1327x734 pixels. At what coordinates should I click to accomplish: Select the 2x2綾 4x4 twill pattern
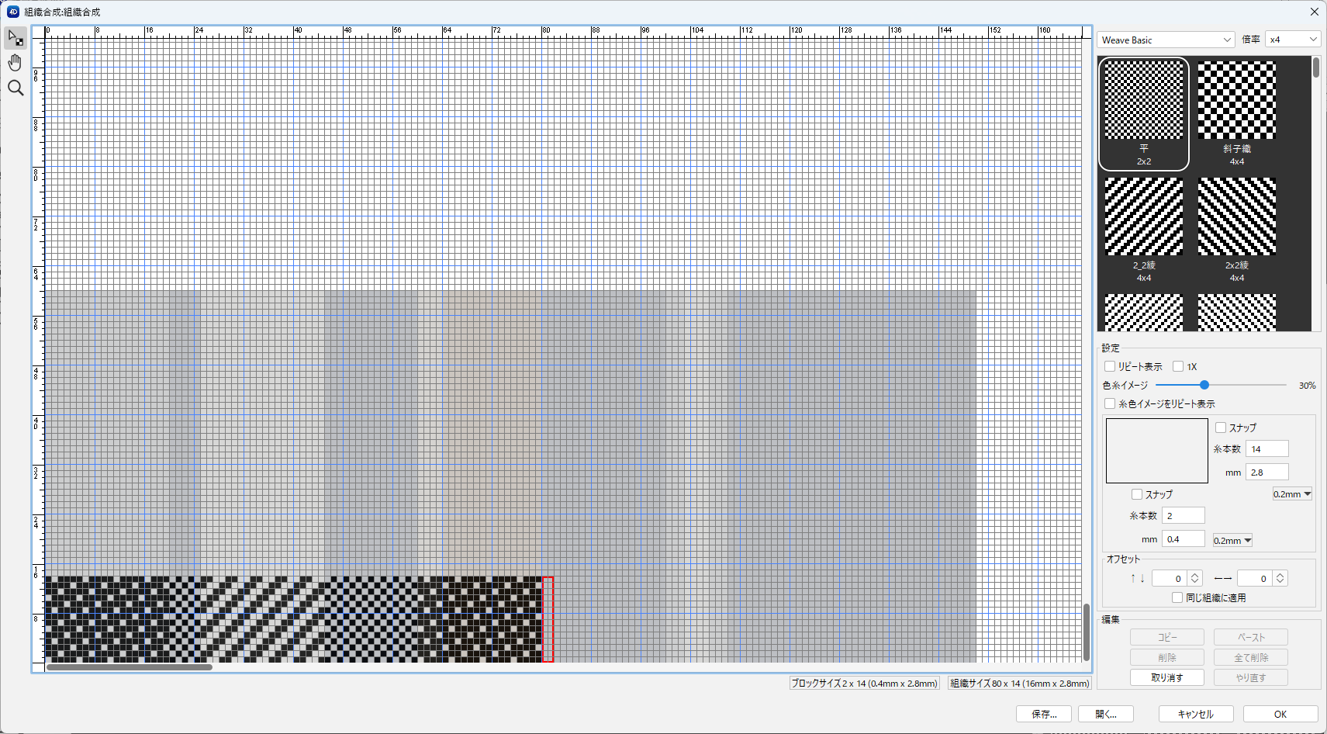coord(1236,230)
